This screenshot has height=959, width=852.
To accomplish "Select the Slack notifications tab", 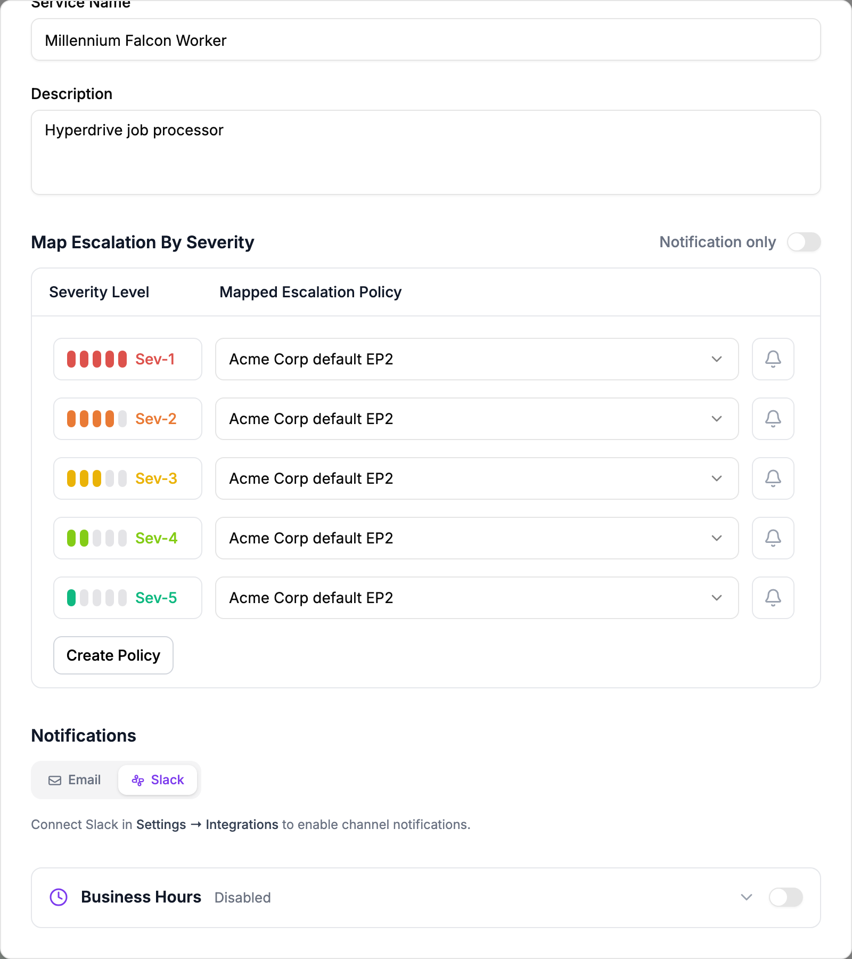I will tap(158, 780).
